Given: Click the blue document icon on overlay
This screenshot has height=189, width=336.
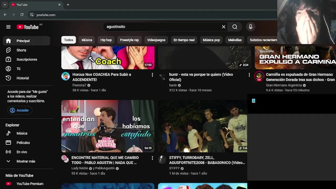Looking at the screenshot, I should point(253,101).
